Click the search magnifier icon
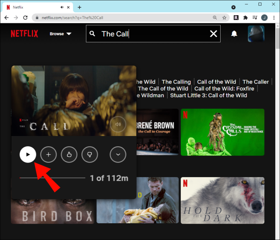 [92, 33]
